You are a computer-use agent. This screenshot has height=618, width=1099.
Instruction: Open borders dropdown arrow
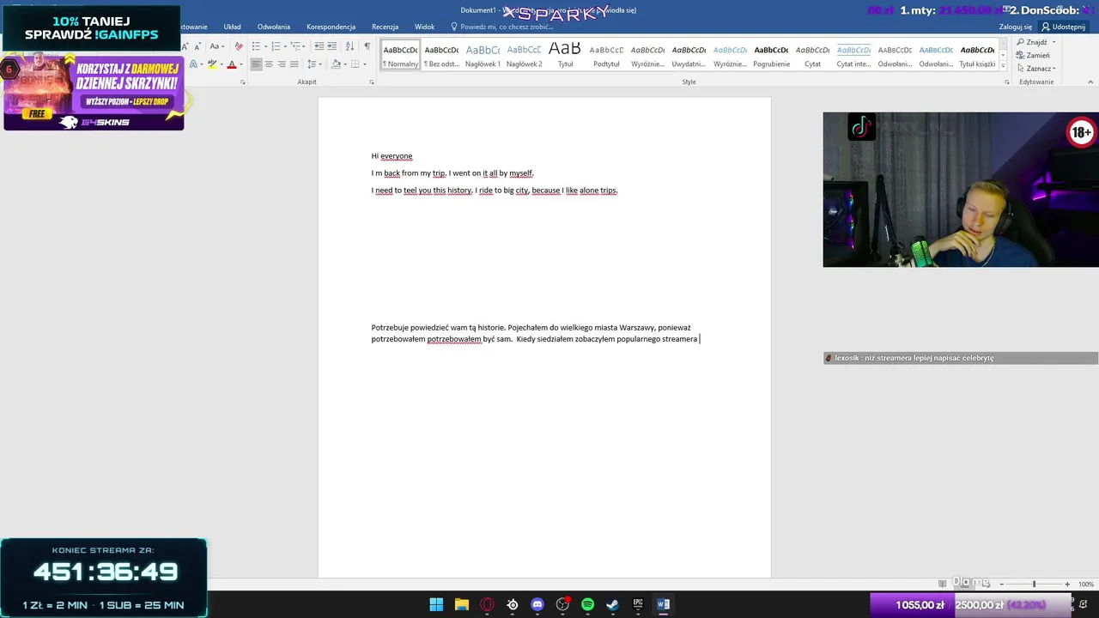click(x=365, y=64)
